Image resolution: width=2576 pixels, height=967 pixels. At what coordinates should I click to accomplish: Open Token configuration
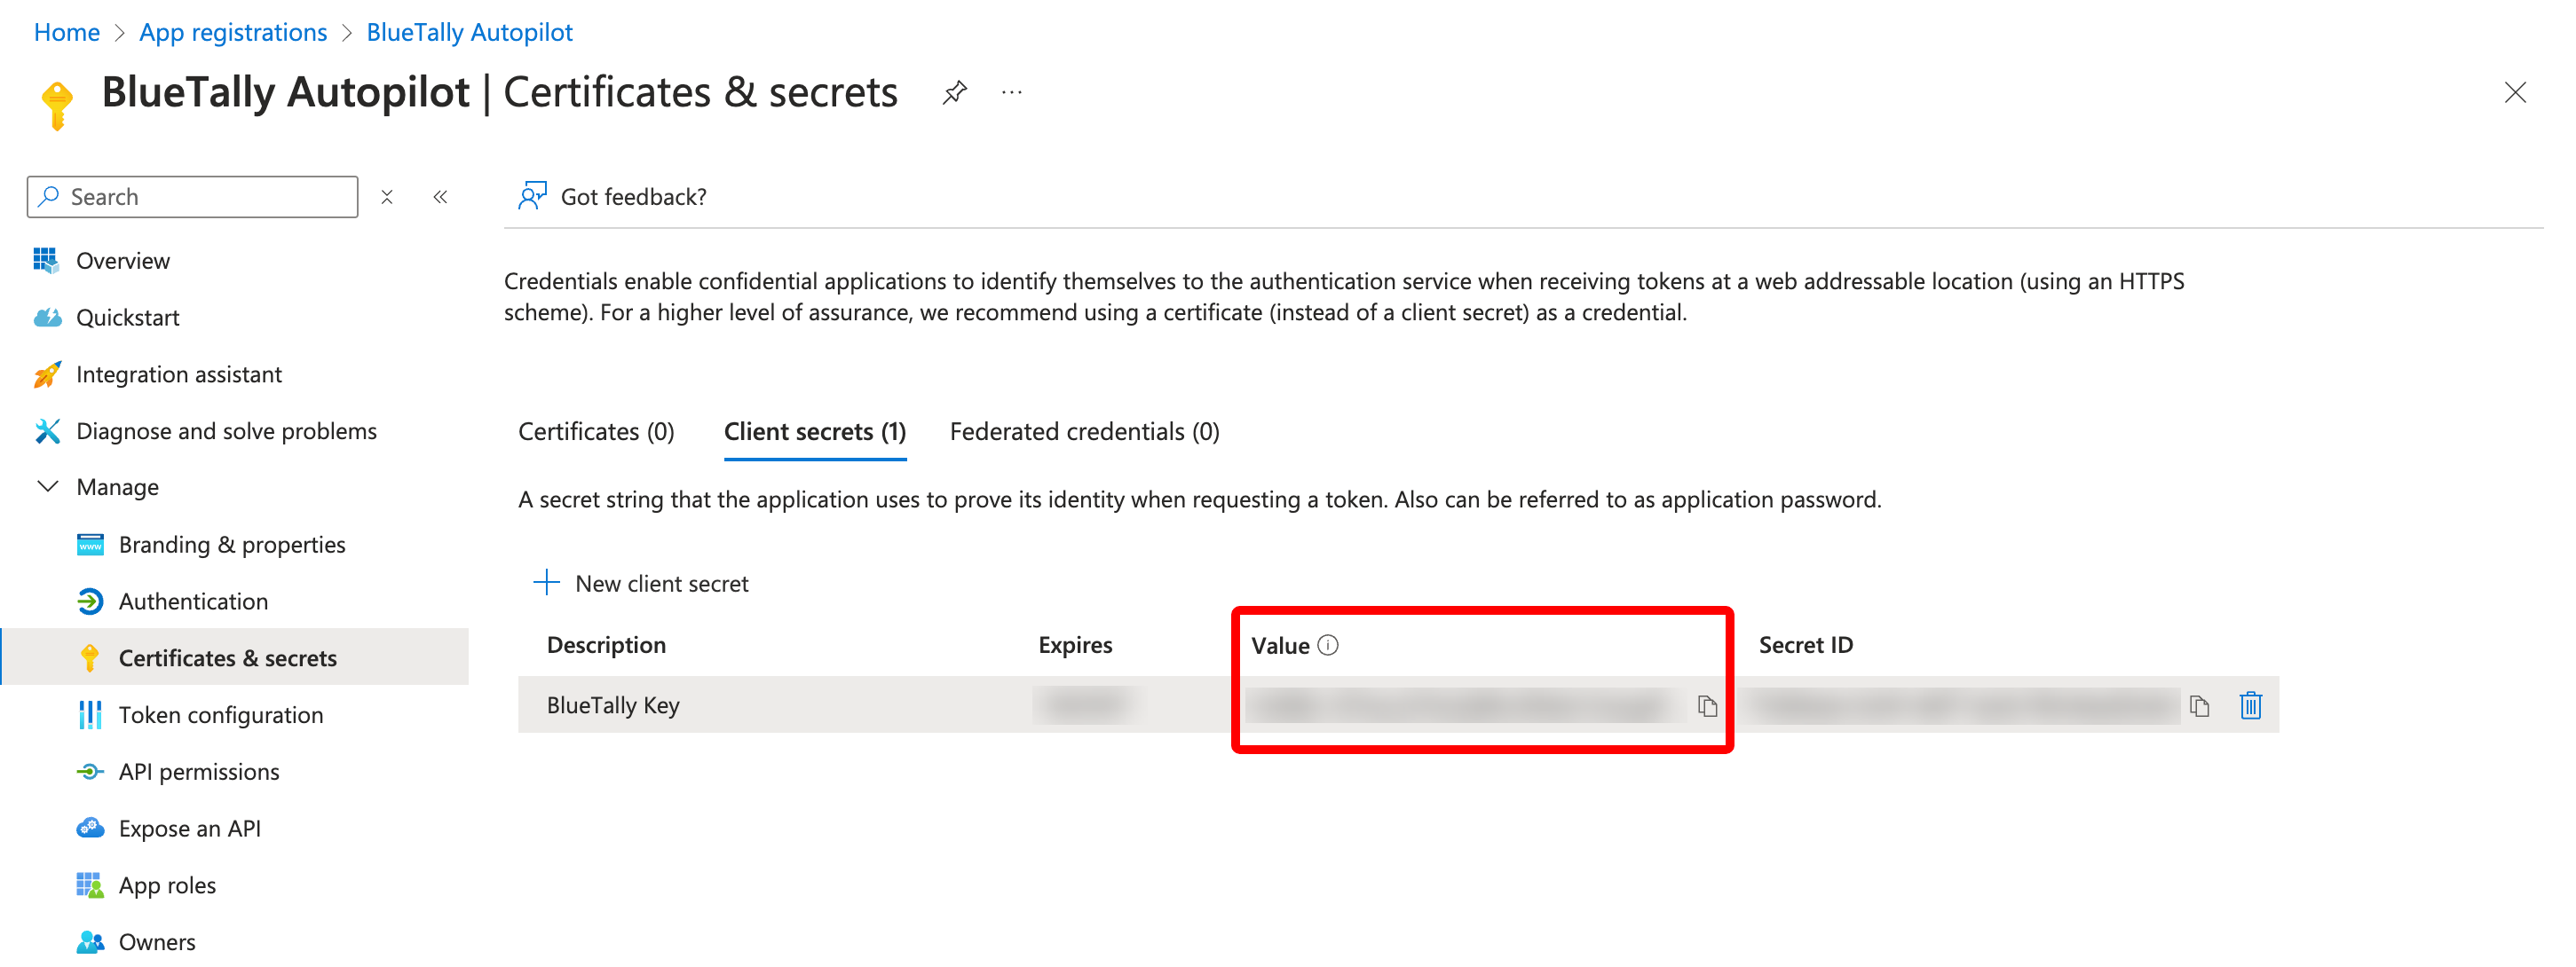[x=221, y=714]
